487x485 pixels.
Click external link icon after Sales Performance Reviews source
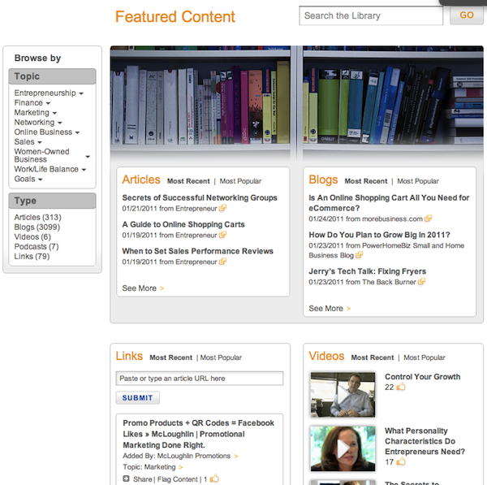(x=222, y=262)
